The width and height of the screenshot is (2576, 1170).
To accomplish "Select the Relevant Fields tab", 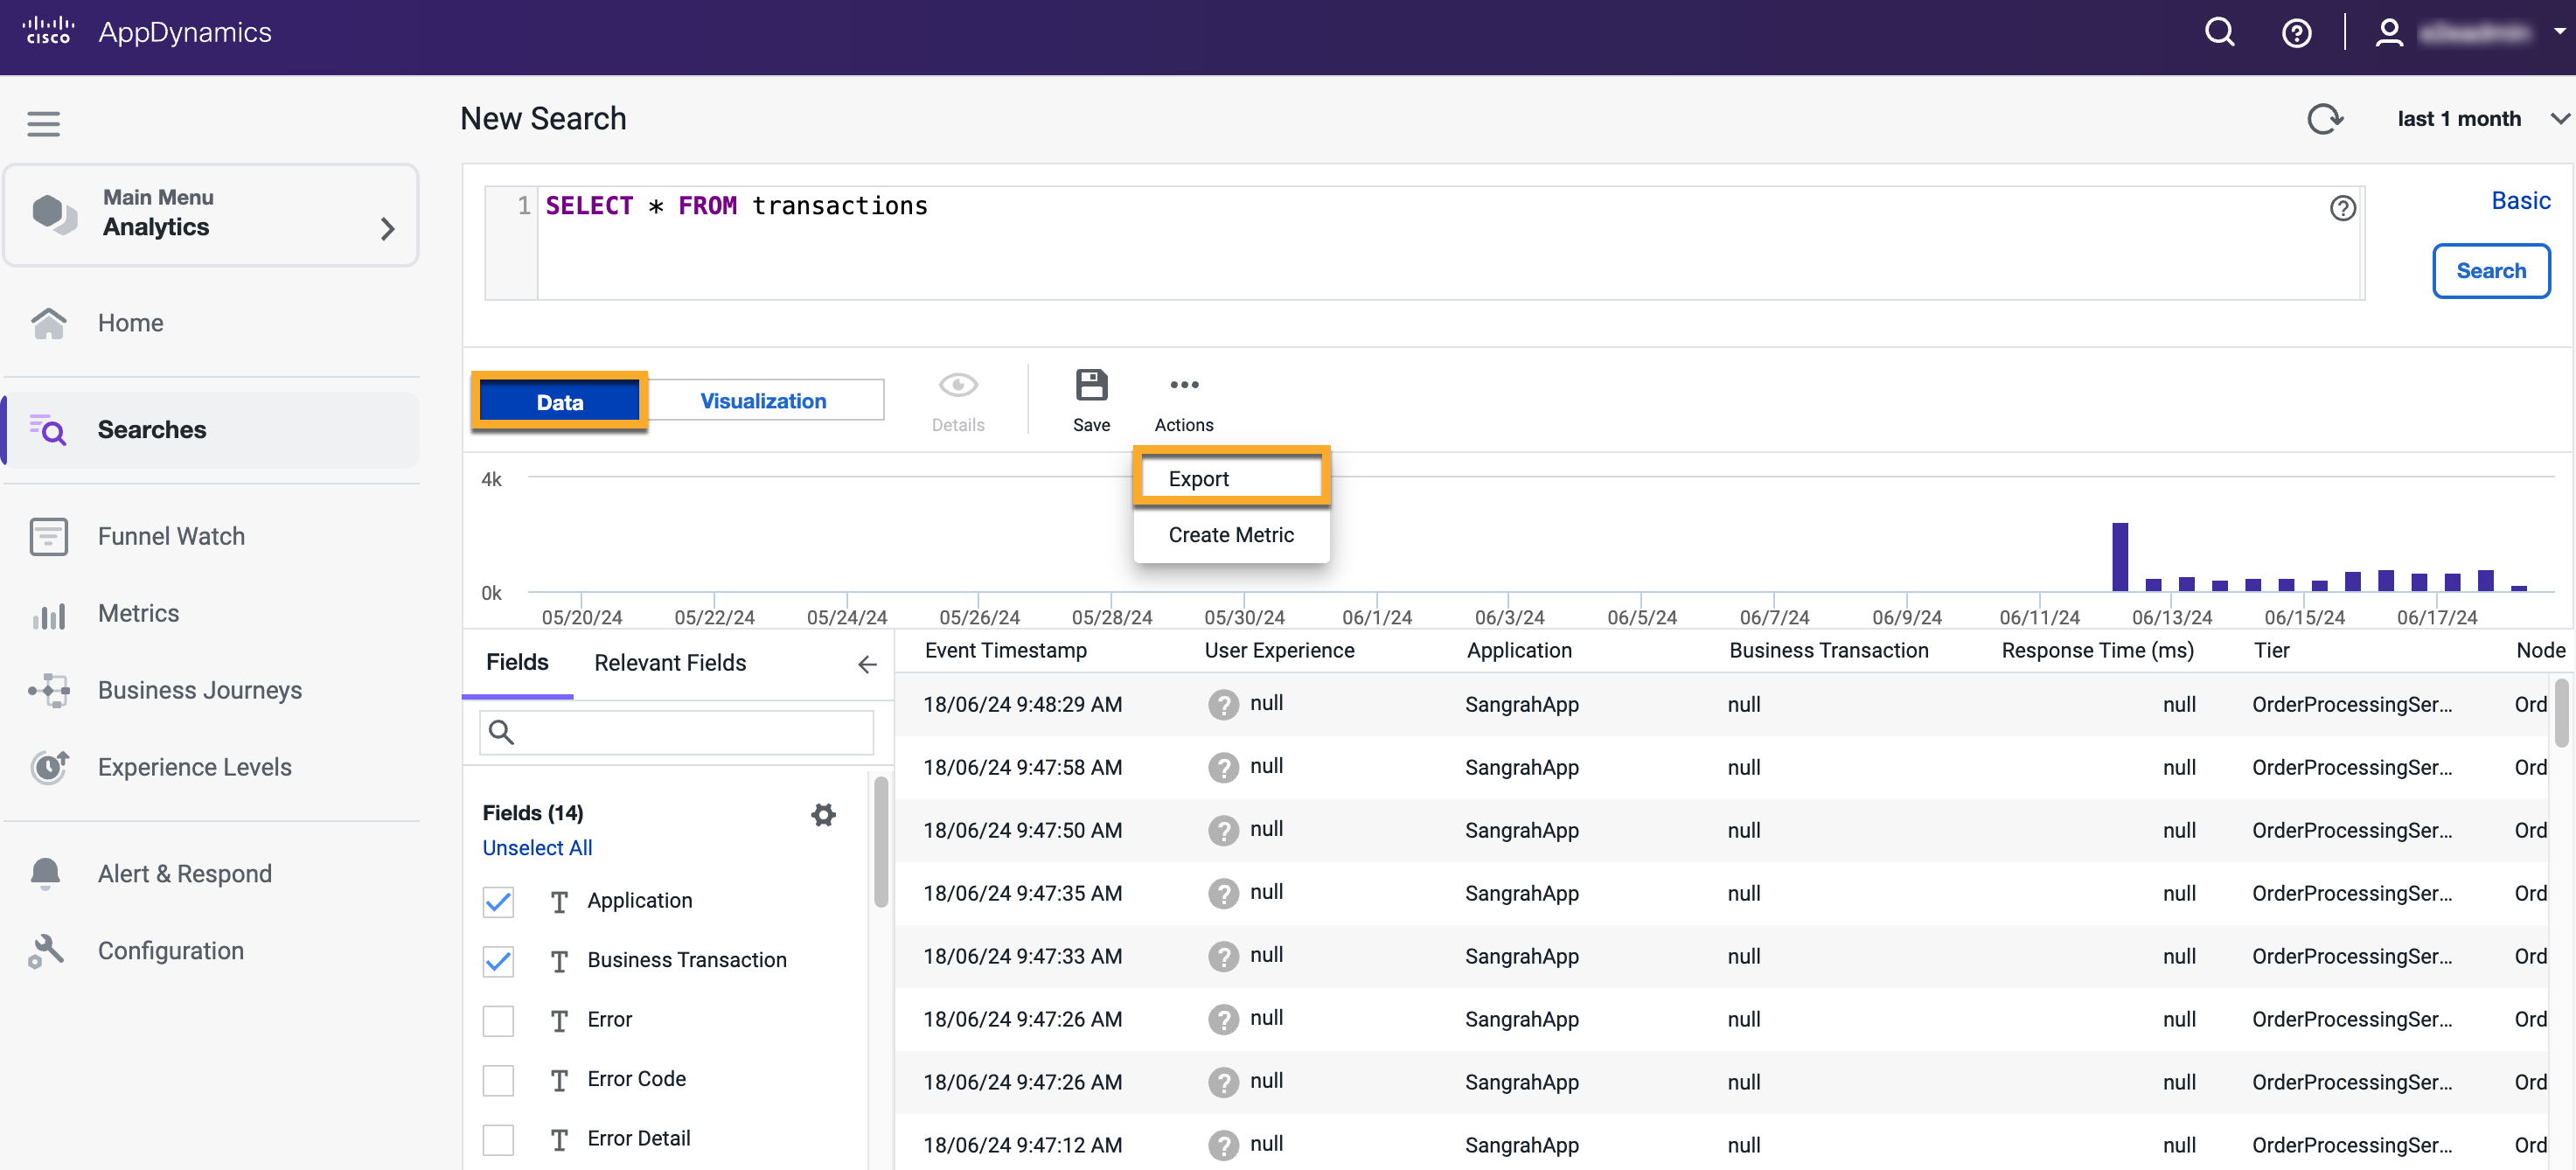I will (670, 662).
